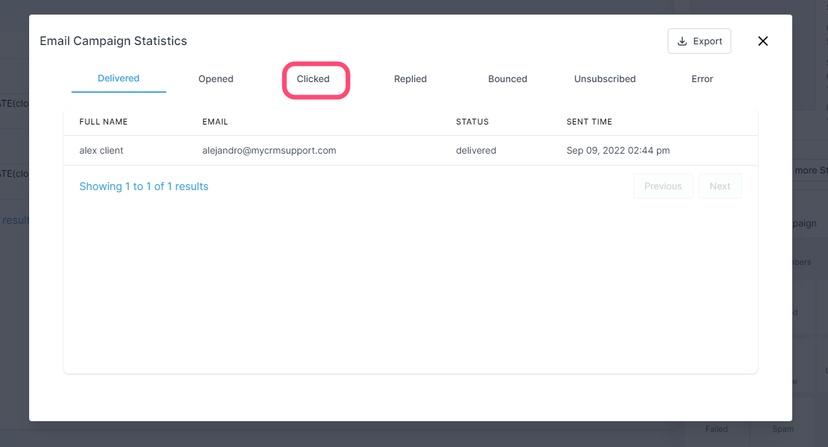Close the Email Campaign Statistics dialog

tap(763, 41)
